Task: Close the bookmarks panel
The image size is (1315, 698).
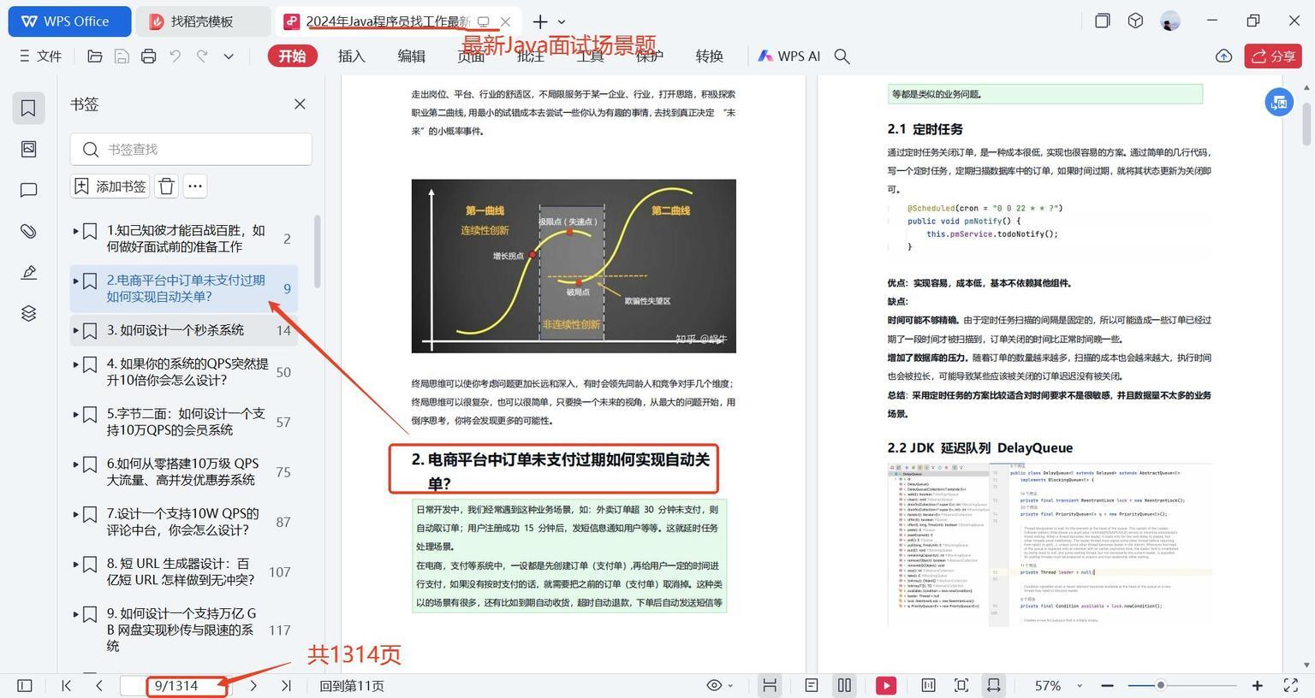Action: click(x=300, y=104)
